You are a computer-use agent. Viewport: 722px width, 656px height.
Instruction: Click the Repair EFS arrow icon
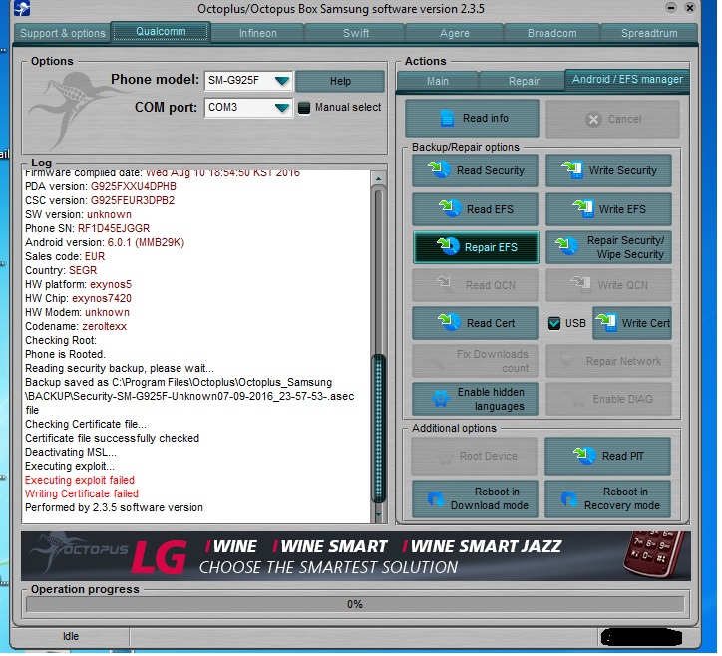(448, 247)
